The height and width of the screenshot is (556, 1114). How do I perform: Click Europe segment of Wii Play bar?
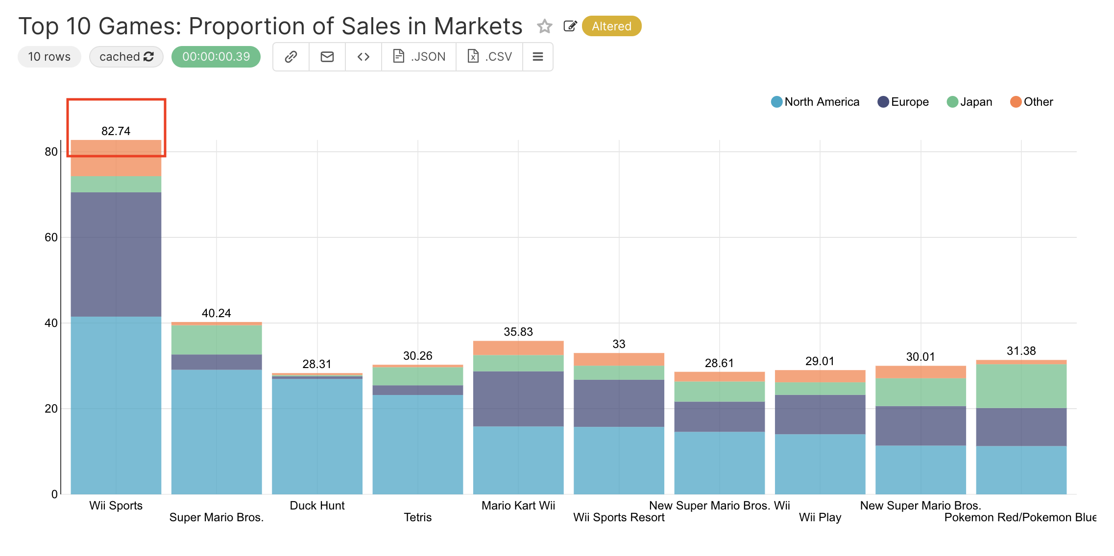820,415
